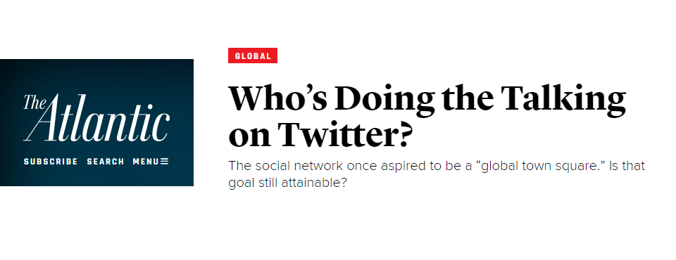Click the MENU label text
Image resolution: width=676 pixels, height=260 pixels.
pos(146,162)
